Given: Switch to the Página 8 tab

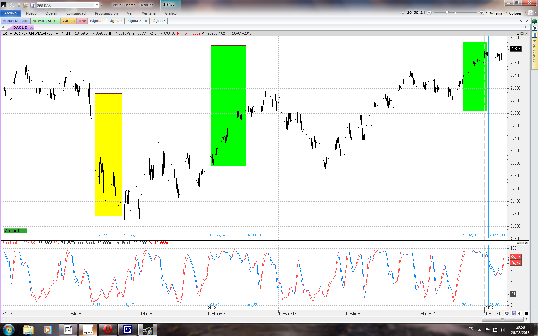Looking at the screenshot, I should coord(158,21).
